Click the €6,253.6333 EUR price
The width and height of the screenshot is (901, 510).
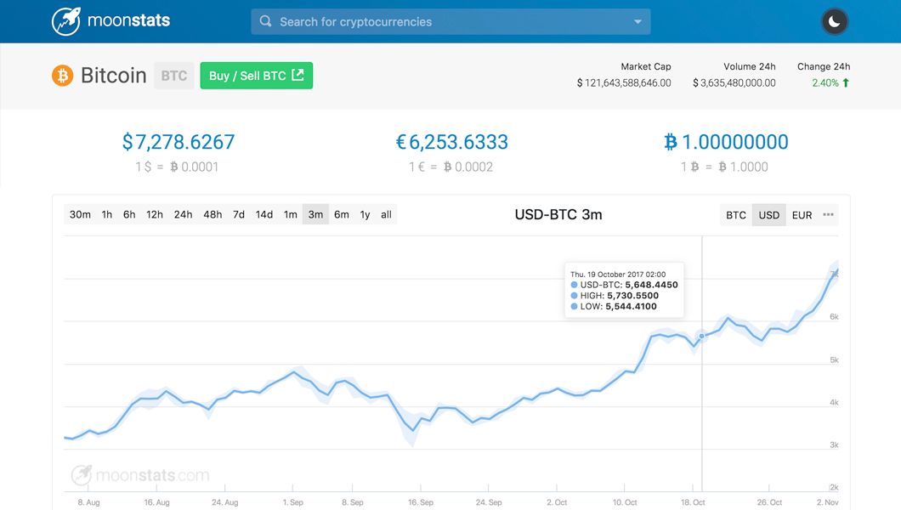[452, 142]
